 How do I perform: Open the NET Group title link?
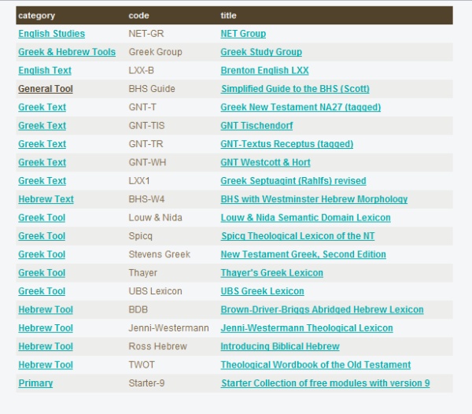(x=243, y=34)
